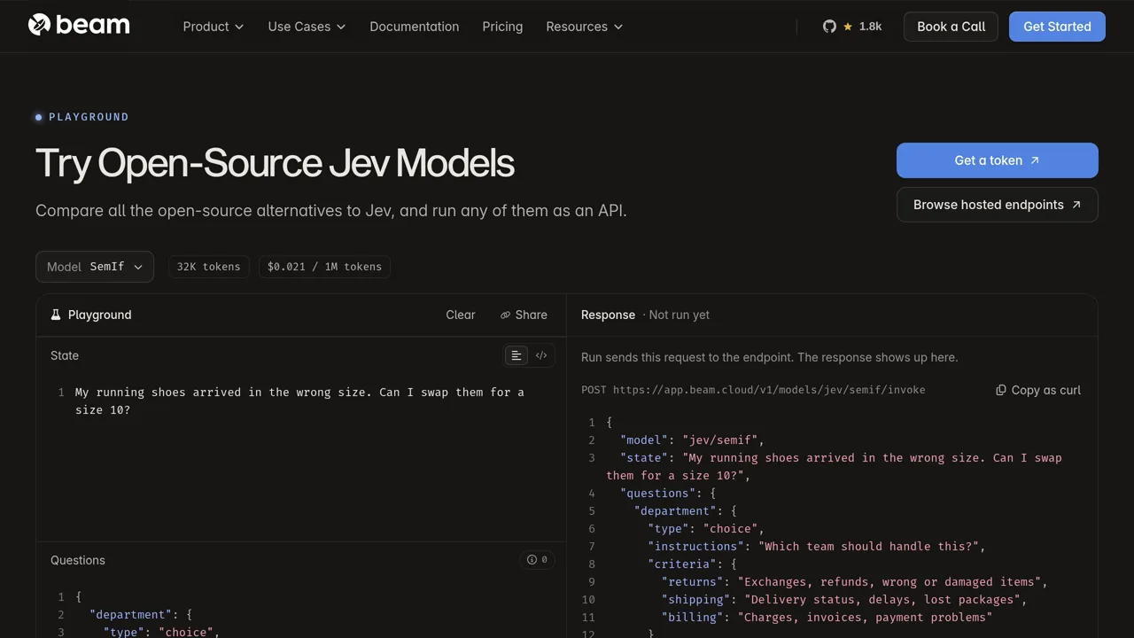Open the Model SemIf dropdown

click(95, 267)
